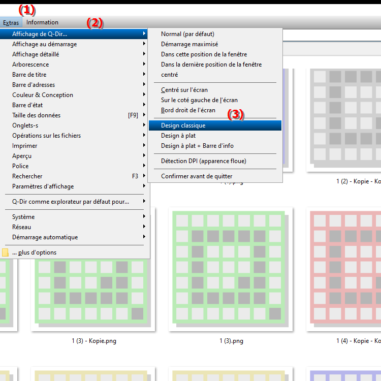
Task: Choose Bord droit de l'écran
Action: coord(215,110)
